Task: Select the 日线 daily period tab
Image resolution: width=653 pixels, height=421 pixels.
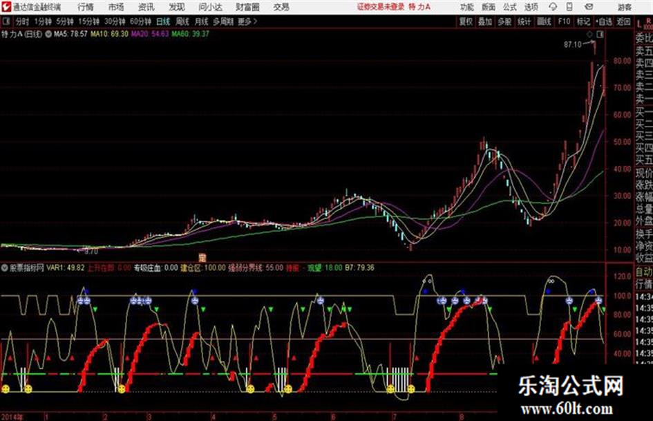Action: click(163, 21)
